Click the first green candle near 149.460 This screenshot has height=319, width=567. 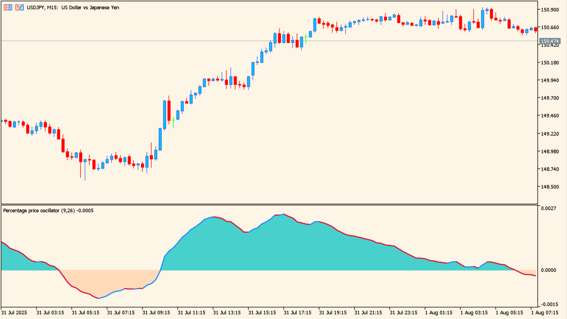(x=174, y=121)
